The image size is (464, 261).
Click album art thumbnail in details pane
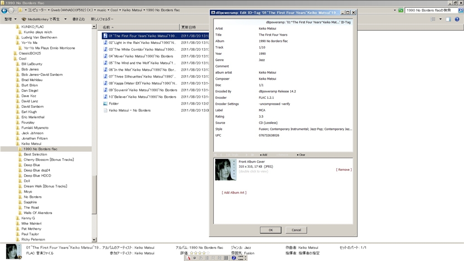click(x=14, y=251)
